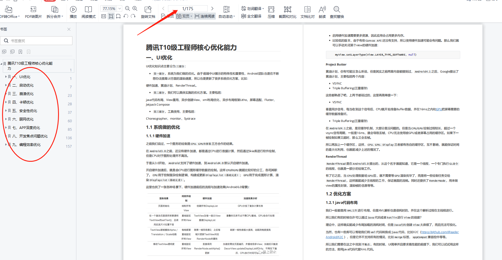Open the 压缩 compress tool
The image size is (502, 260).
tap(271, 12)
